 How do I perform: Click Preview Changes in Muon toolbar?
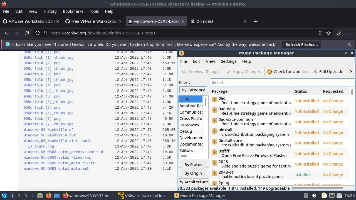tap(201, 72)
